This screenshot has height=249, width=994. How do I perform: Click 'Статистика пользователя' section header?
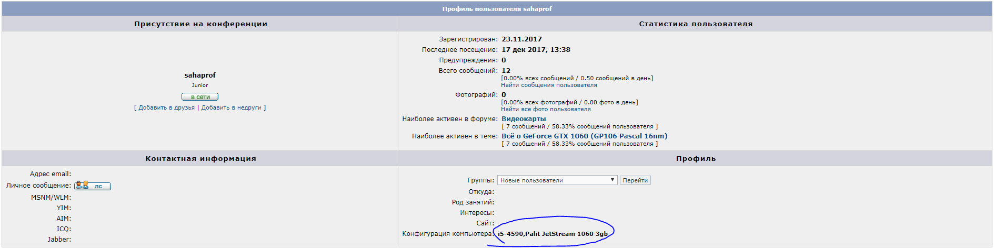(x=696, y=24)
